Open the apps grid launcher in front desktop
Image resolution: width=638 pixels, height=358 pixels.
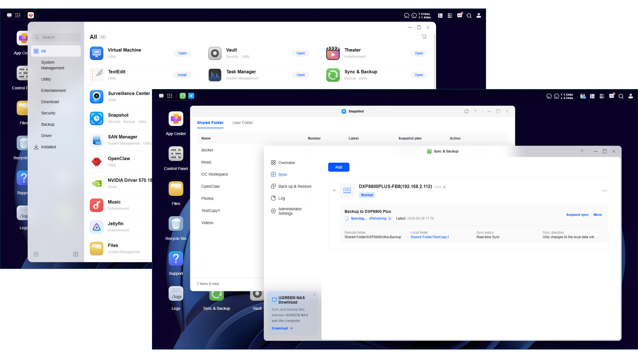[x=170, y=96]
